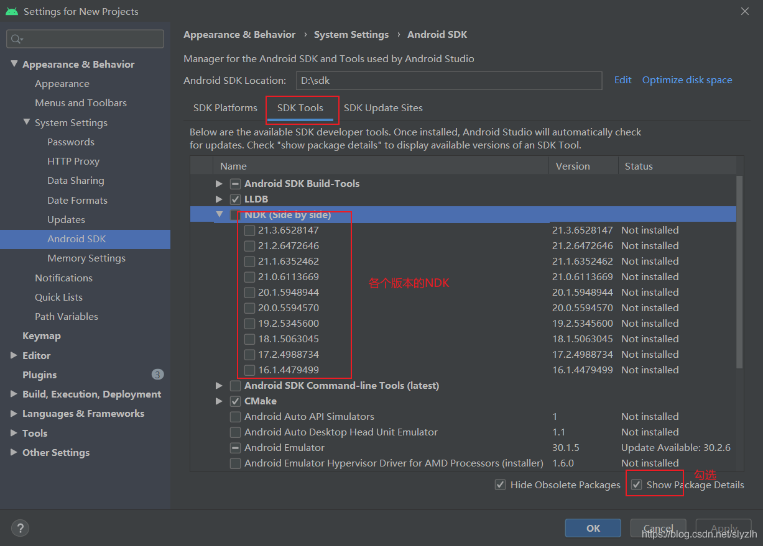This screenshot has height=546, width=763.
Task: Check Android SDK Command-line Tools checkbox
Action: click(x=235, y=386)
